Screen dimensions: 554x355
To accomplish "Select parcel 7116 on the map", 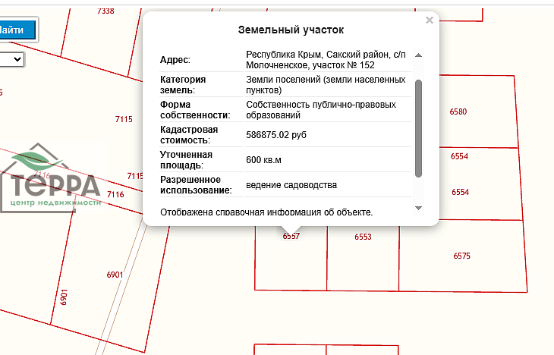I will coord(115,195).
